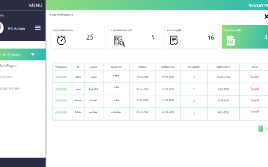The image size is (268, 167).
Task: Select the card showing 16 approved leaves
Action: [x=192, y=37]
